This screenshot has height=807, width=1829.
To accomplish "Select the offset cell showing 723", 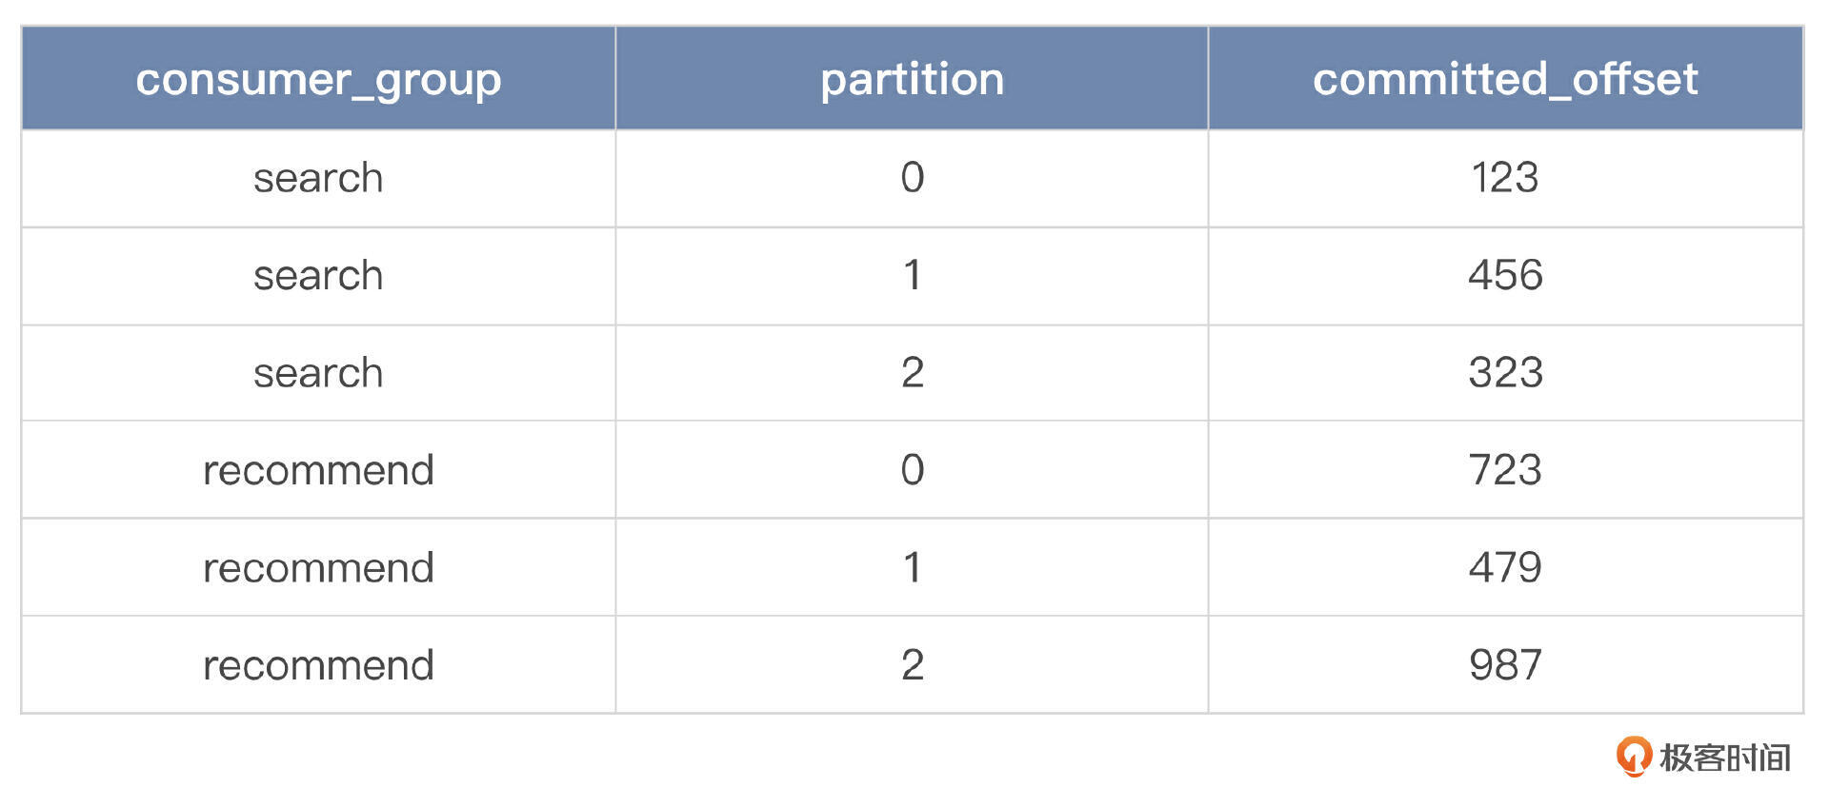I will point(1505,470).
